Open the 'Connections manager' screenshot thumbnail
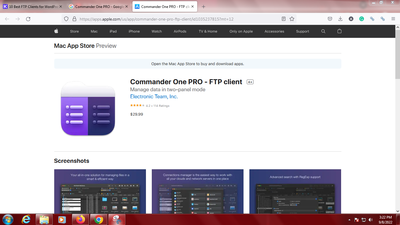Screen dimensions: 400x225 point(198,191)
